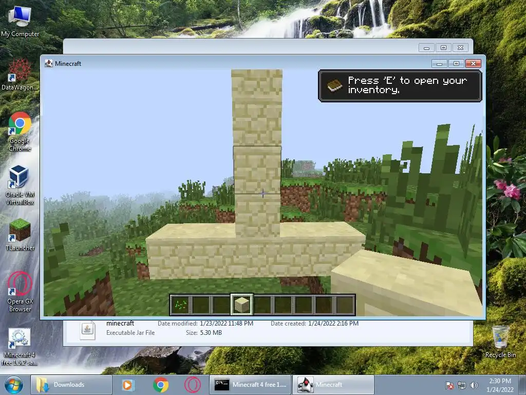Click the 2:30 PM taskbar clock
Image resolution: width=526 pixels, height=395 pixels.
pyautogui.click(x=500, y=385)
